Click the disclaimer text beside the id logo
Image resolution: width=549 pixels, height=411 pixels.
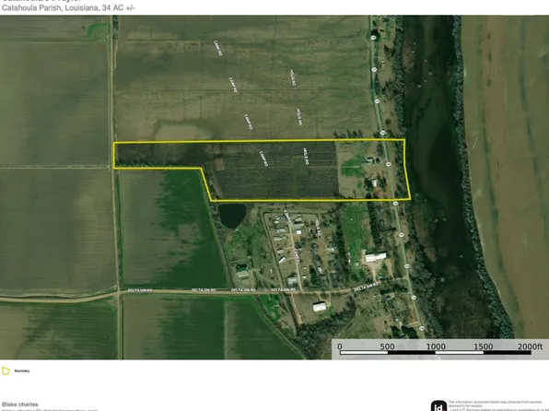[498, 405]
